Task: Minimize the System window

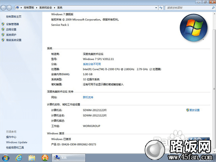Action: pyautogui.click(x=199, y=2)
